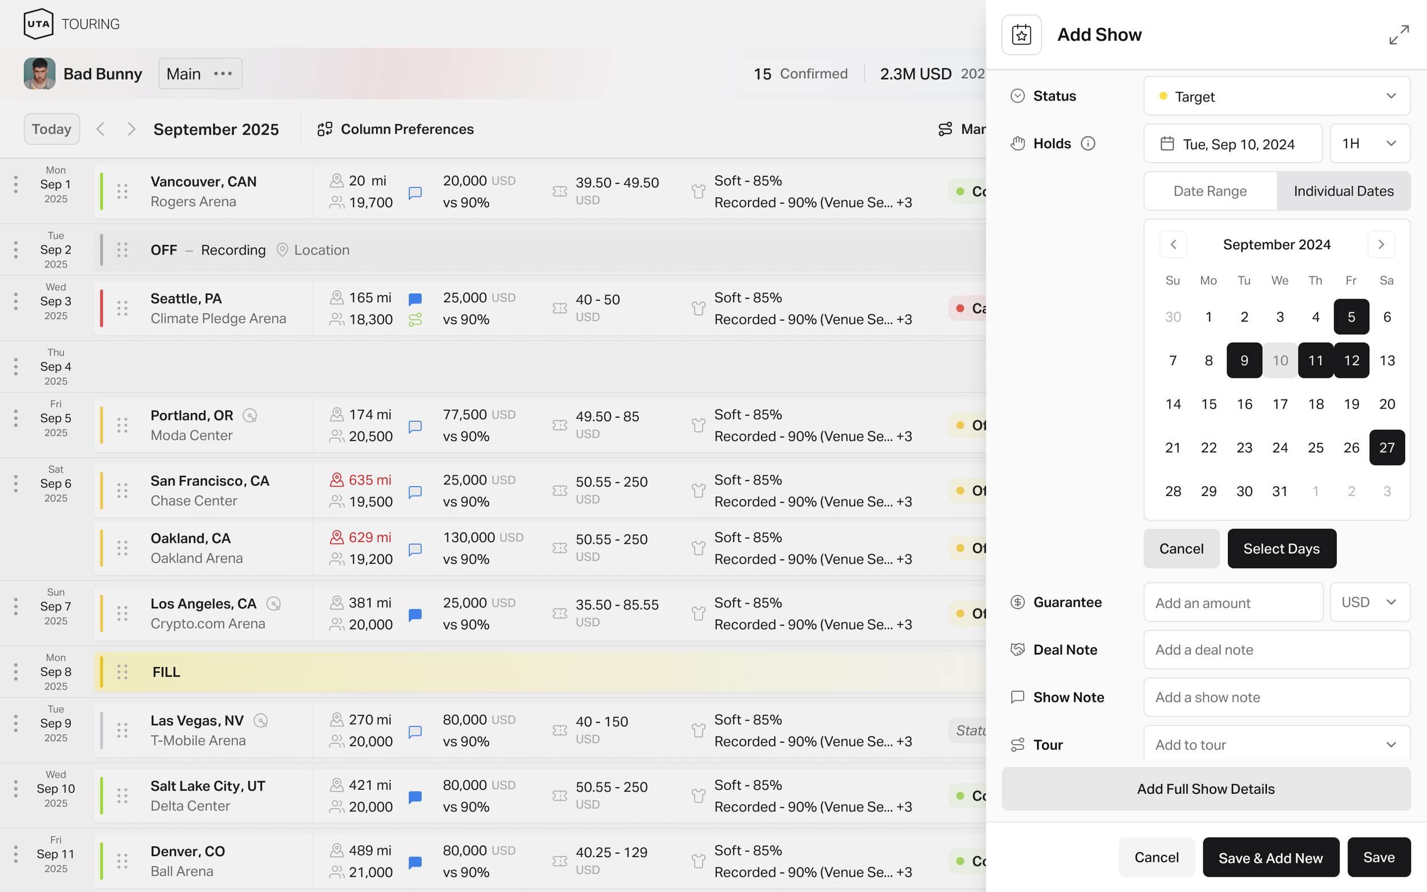Toggle September 10 in the date picker
The width and height of the screenshot is (1427, 892).
click(x=1280, y=361)
